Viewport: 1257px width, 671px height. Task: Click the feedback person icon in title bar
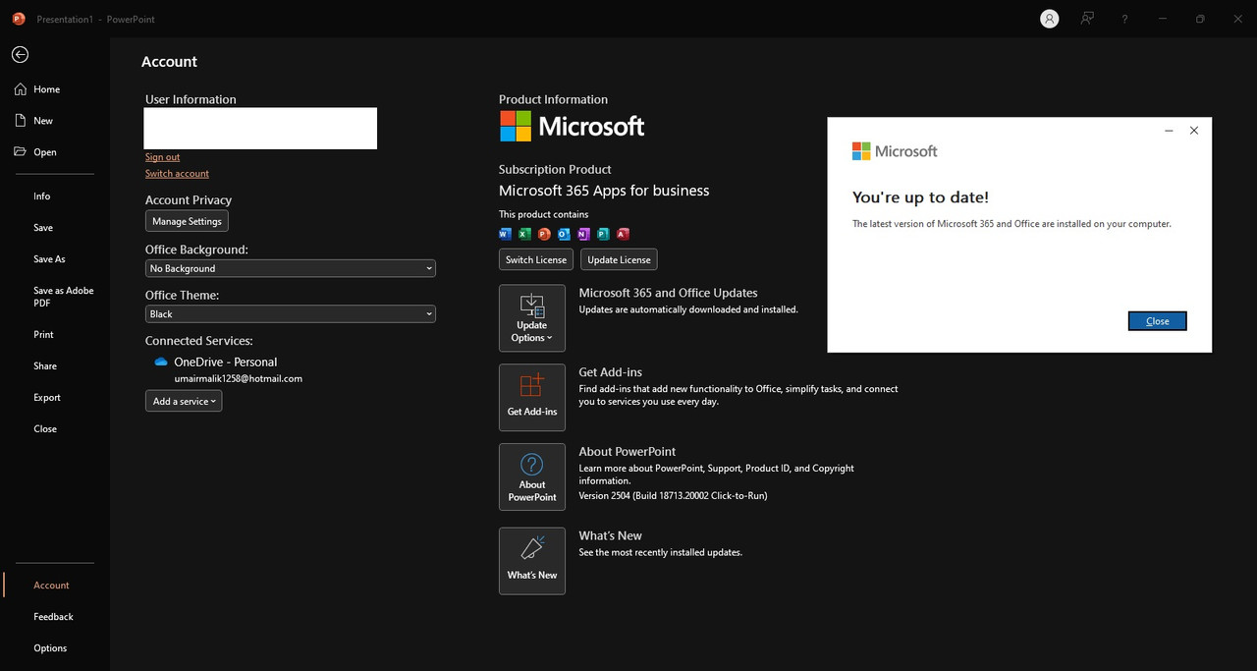point(1087,19)
